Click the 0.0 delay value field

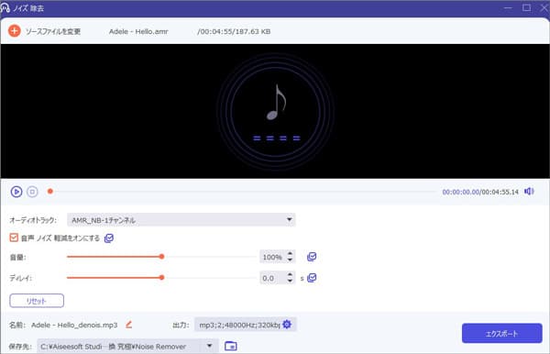(272, 278)
